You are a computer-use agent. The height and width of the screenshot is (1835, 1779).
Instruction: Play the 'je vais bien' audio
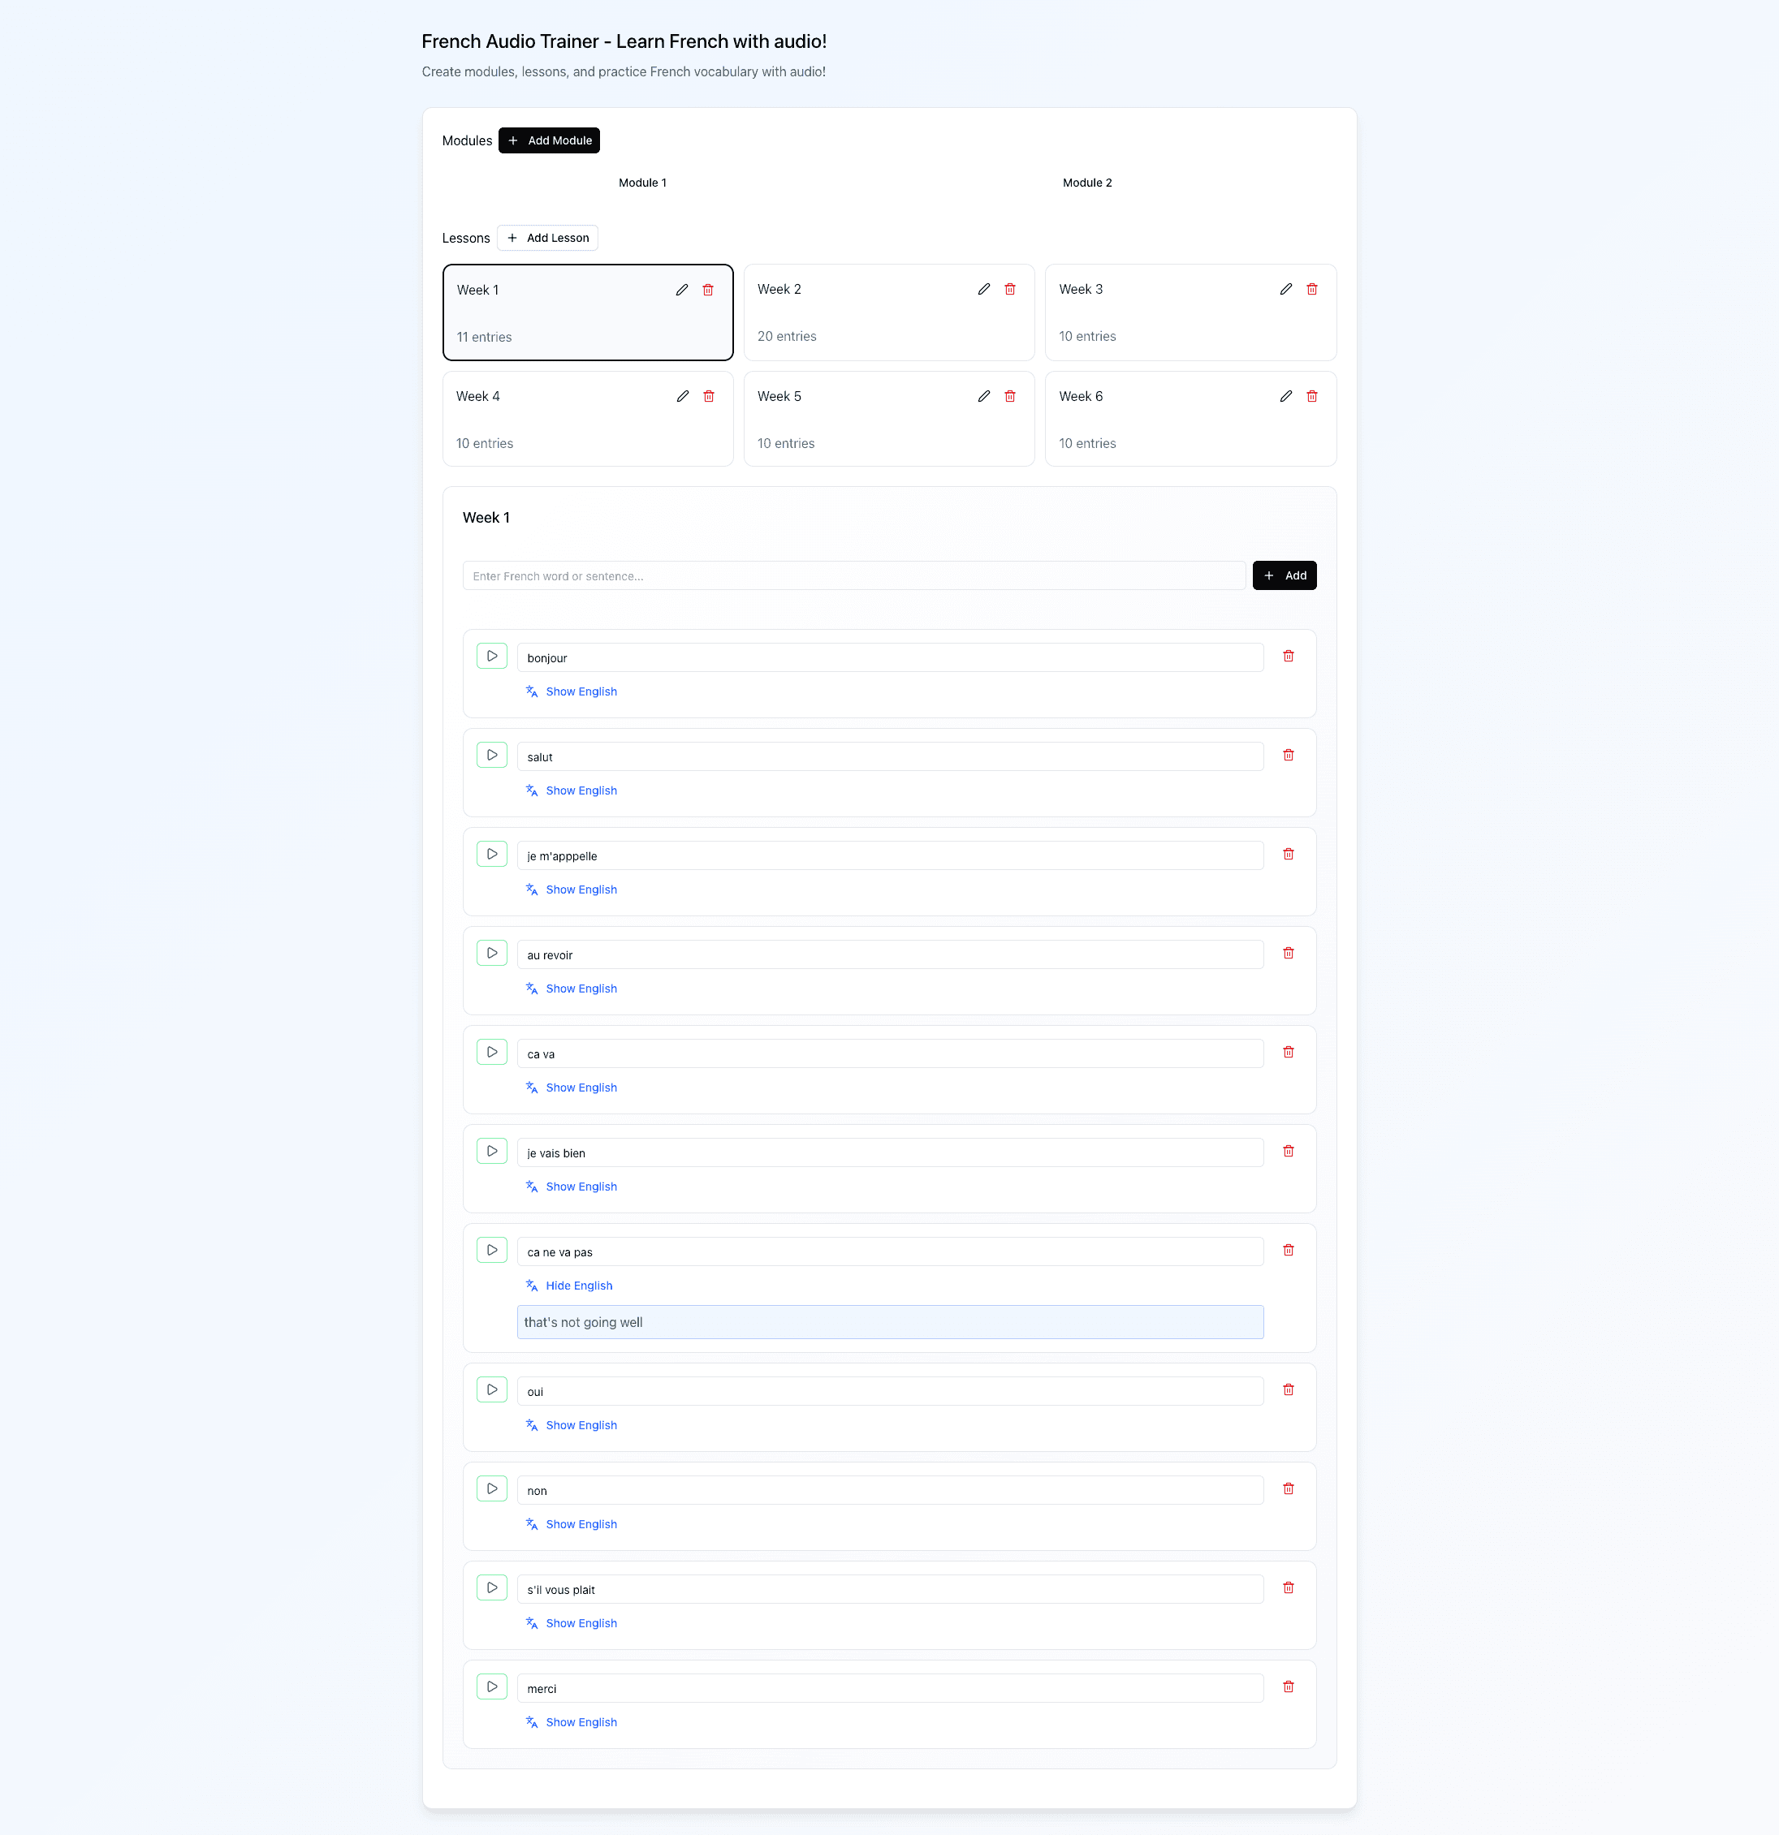click(492, 1152)
